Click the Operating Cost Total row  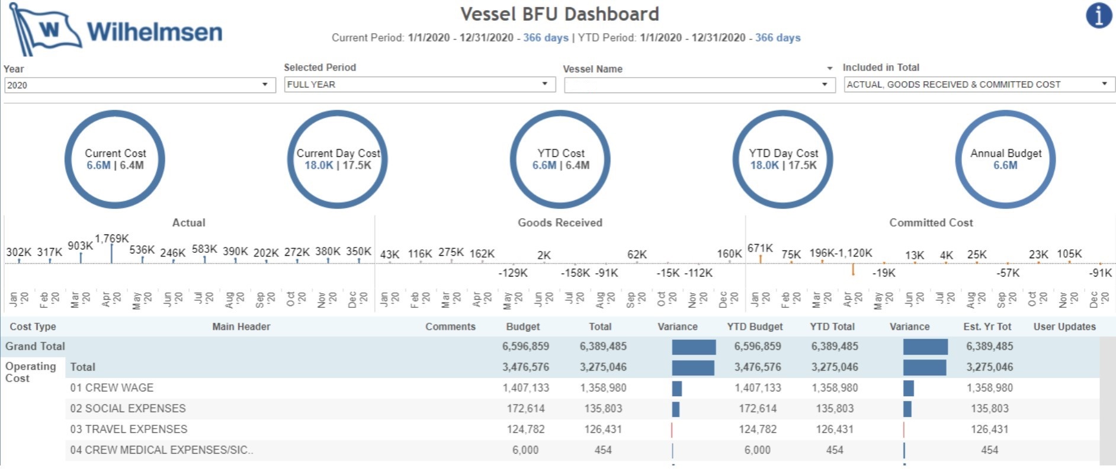tap(83, 367)
